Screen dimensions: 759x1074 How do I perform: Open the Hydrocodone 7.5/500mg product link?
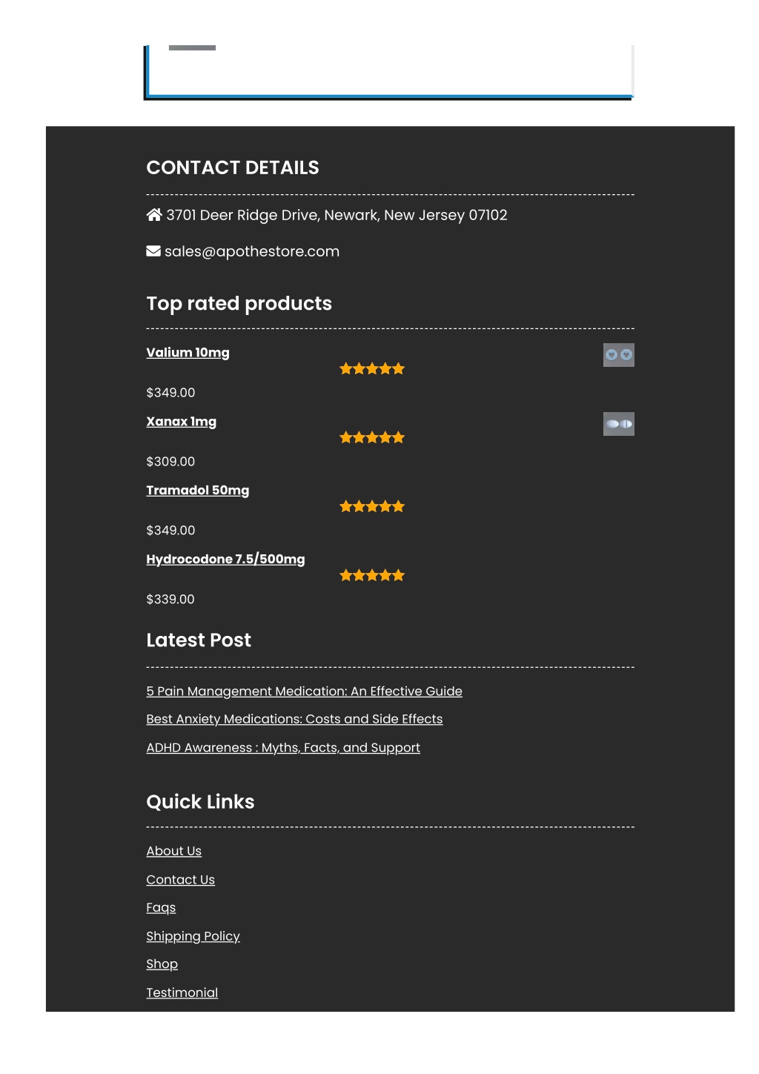[x=225, y=560]
